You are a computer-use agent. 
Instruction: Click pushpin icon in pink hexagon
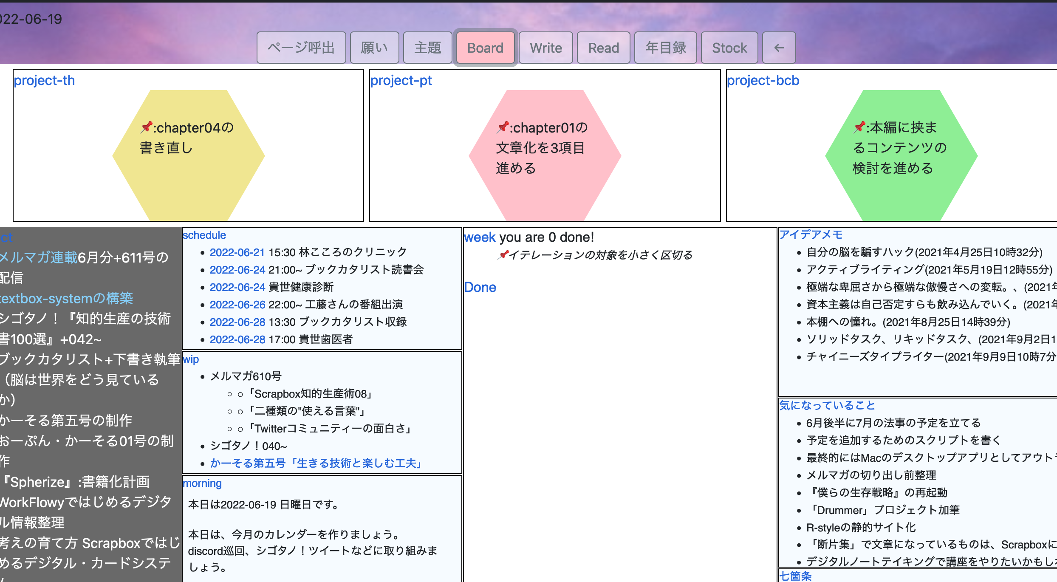coord(503,127)
